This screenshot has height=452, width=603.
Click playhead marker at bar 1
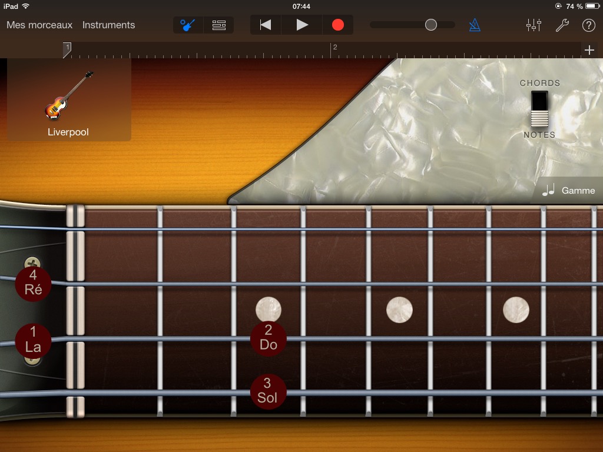point(67,50)
